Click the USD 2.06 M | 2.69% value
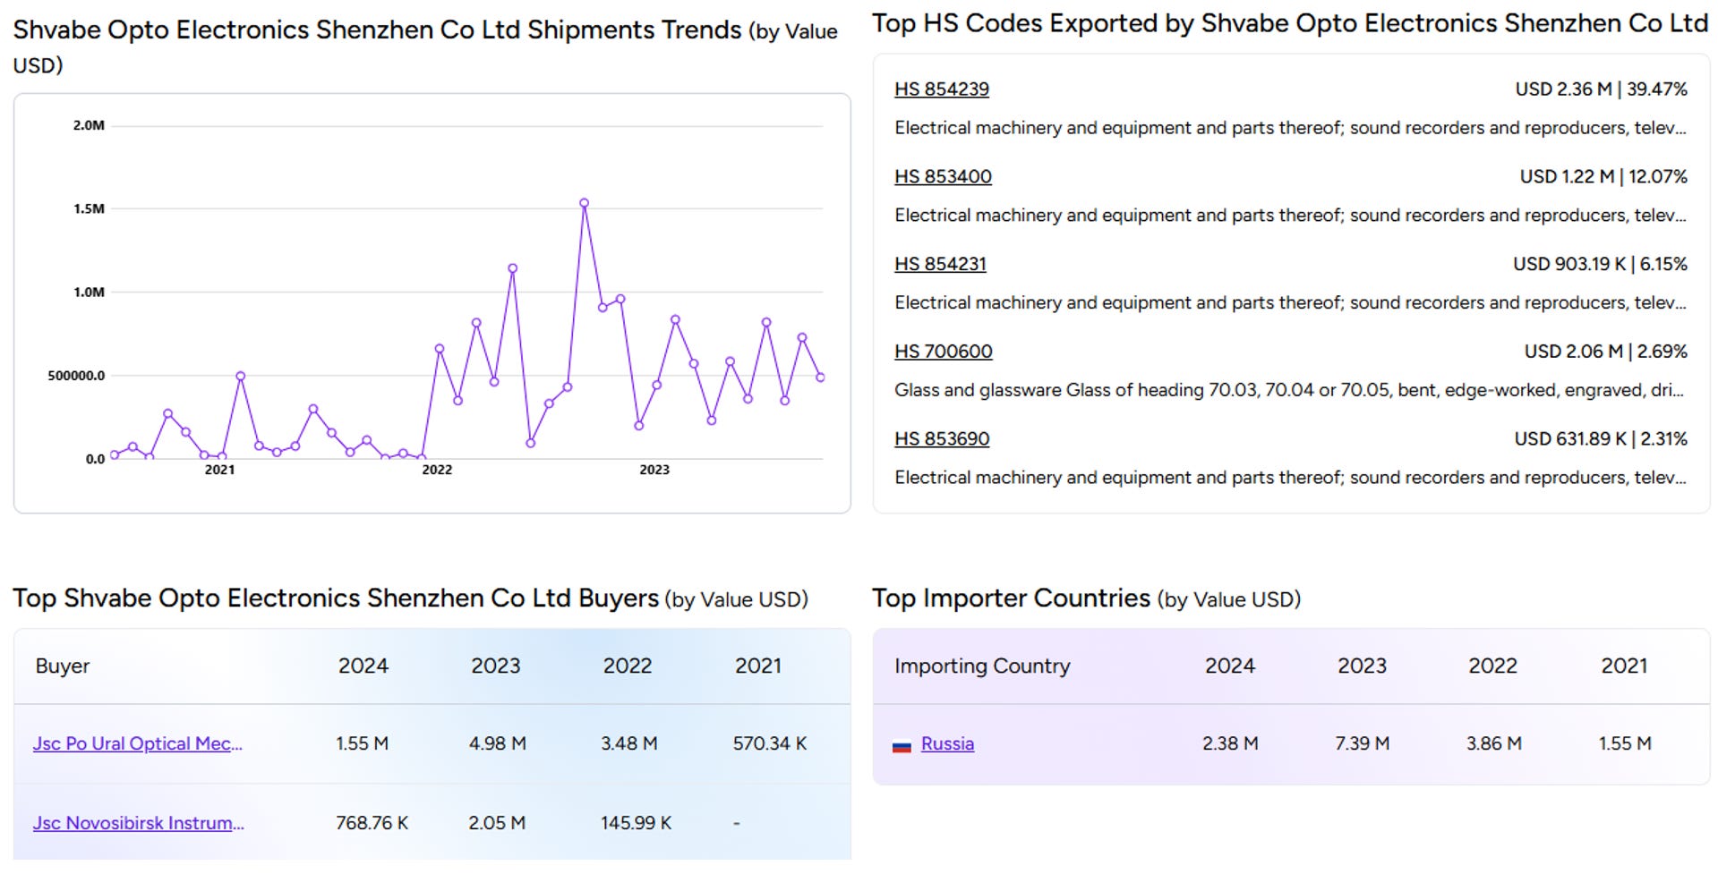 point(1605,352)
